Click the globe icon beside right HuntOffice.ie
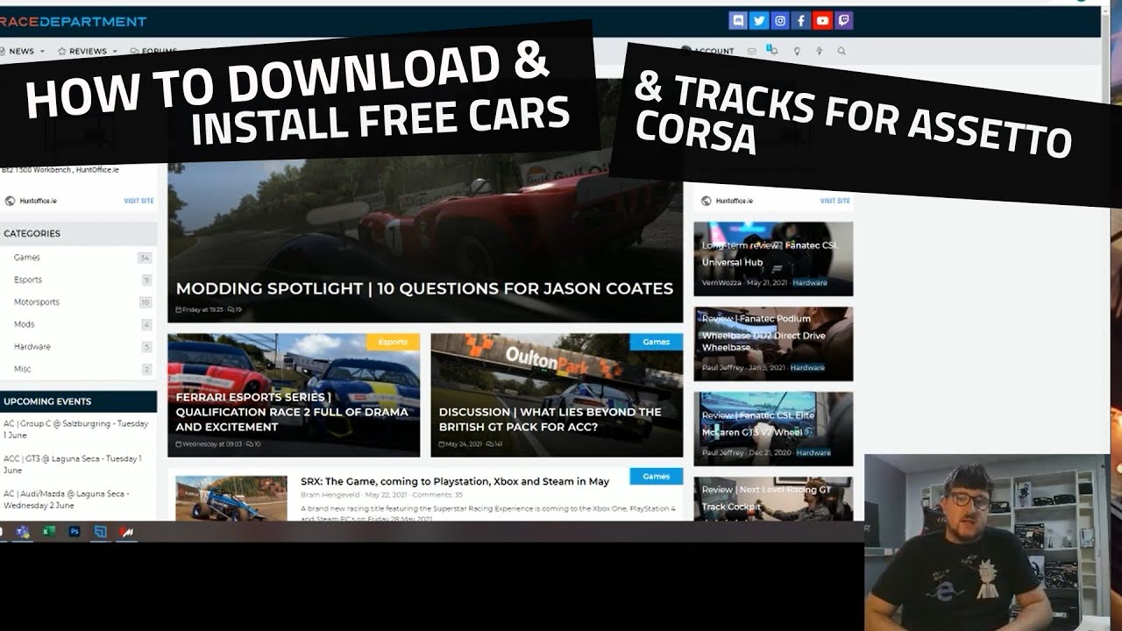 [x=707, y=201]
